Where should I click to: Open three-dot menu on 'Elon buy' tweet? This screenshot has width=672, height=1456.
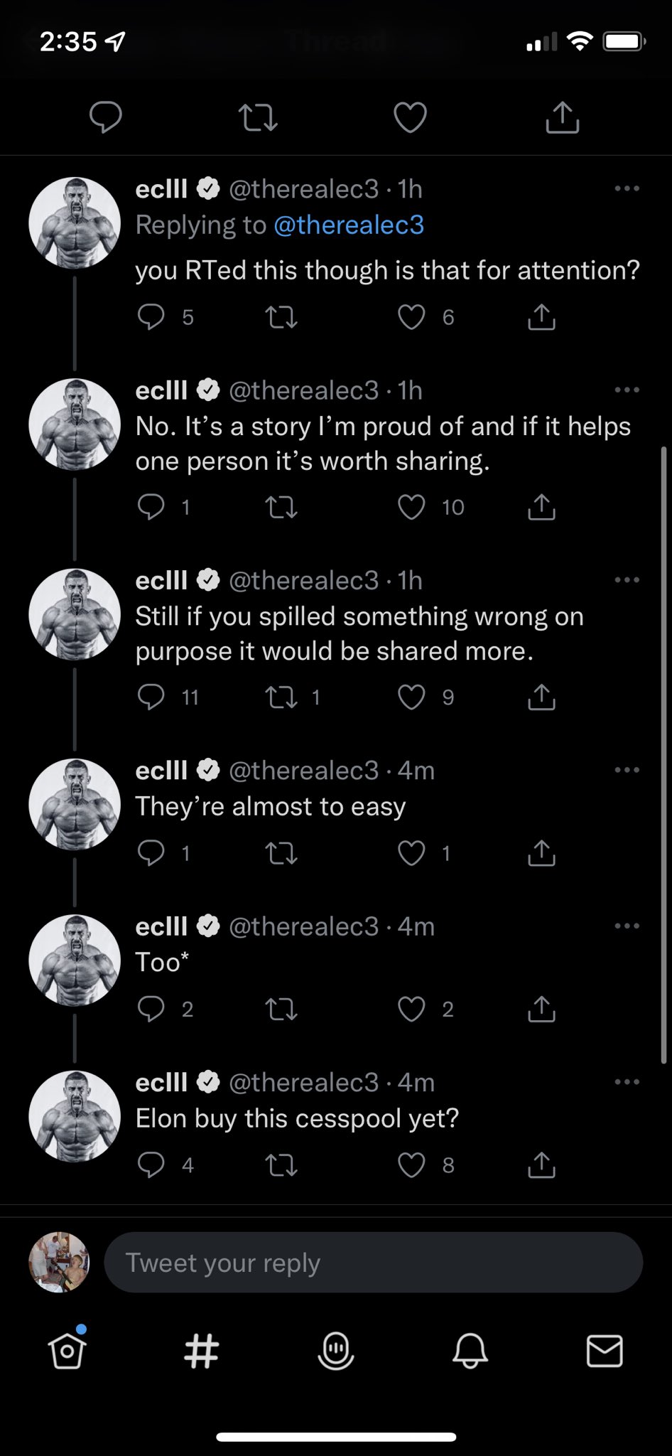pyautogui.click(x=627, y=1082)
